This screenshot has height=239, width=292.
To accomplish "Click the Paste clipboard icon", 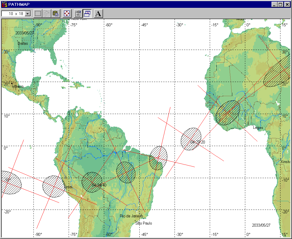I will coord(56,14).
